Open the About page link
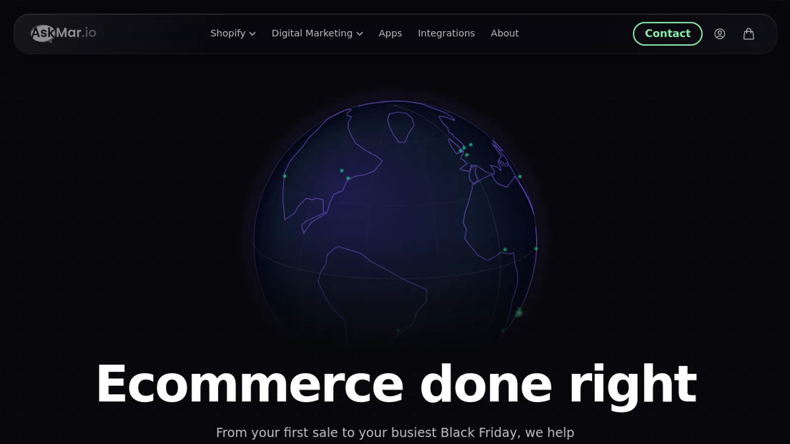 coord(505,33)
